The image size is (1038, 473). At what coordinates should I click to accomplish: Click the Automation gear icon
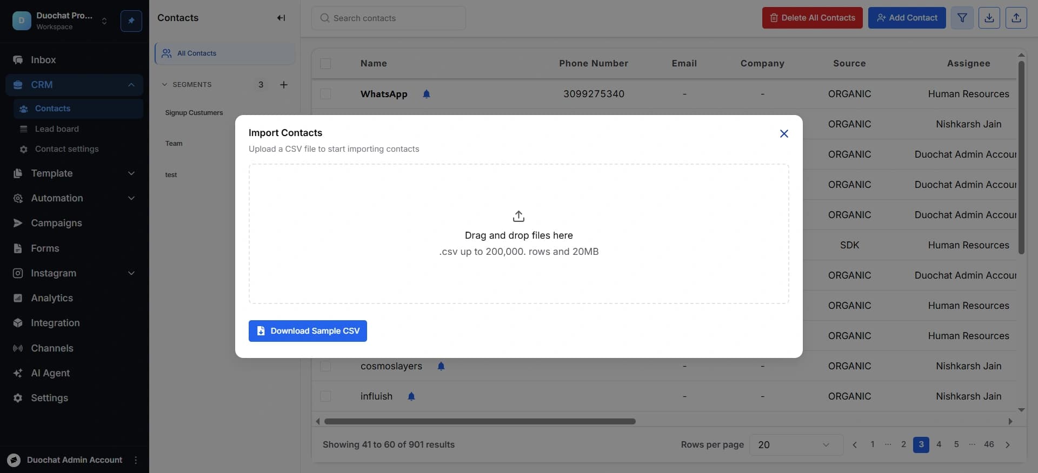[18, 198]
